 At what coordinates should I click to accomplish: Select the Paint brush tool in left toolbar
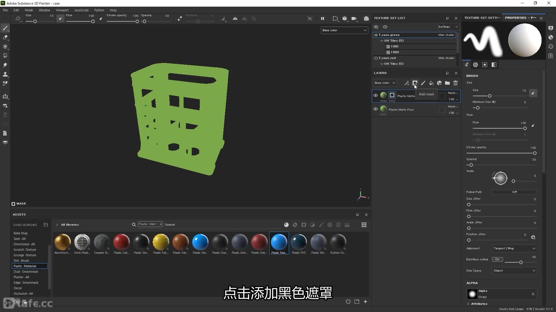[x=5, y=28]
